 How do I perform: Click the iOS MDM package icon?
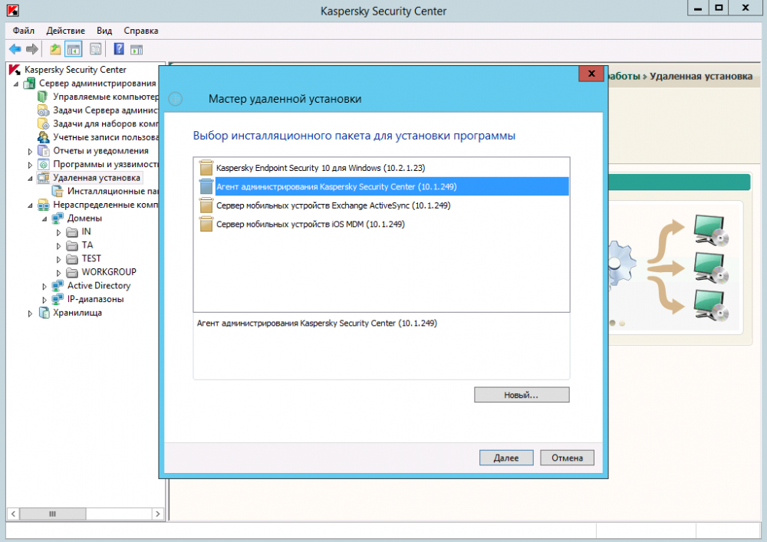coord(206,225)
